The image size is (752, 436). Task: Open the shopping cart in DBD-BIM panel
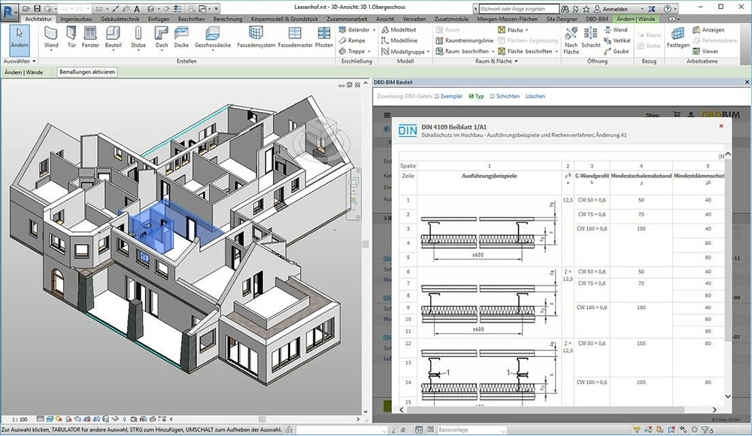click(x=677, y=114)
